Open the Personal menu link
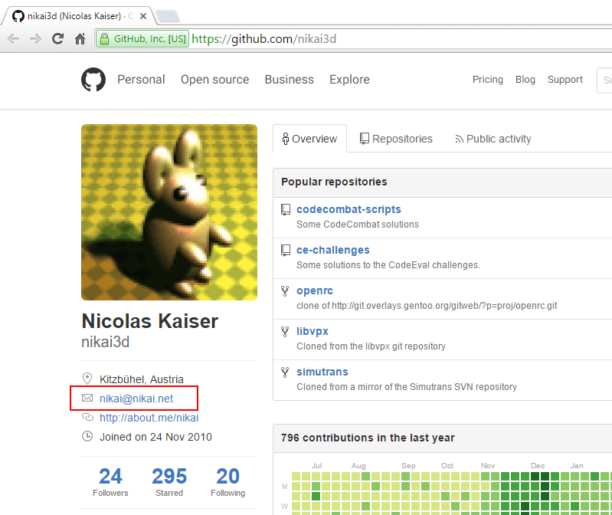This screenshot has height=515, width=612. pos(141,79)
